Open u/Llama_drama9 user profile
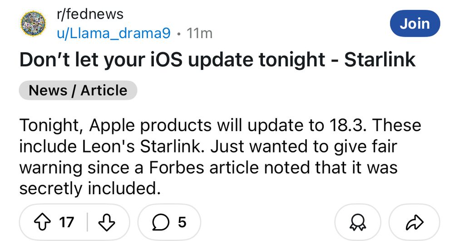Screen dimensions: 454x241 click(x=114, y=33)
